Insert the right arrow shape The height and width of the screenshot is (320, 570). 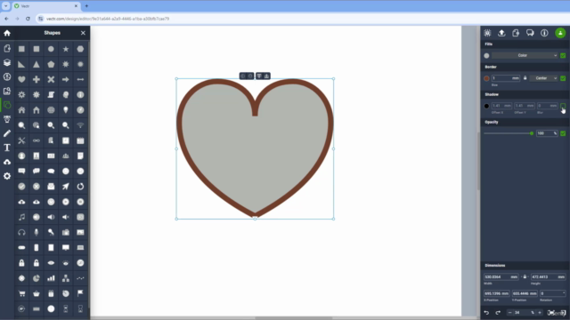click(x=66, y=79)
